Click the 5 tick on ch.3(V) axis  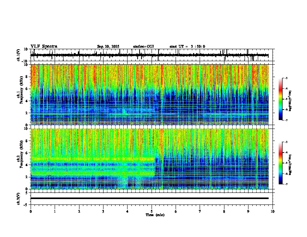(27, 193)
